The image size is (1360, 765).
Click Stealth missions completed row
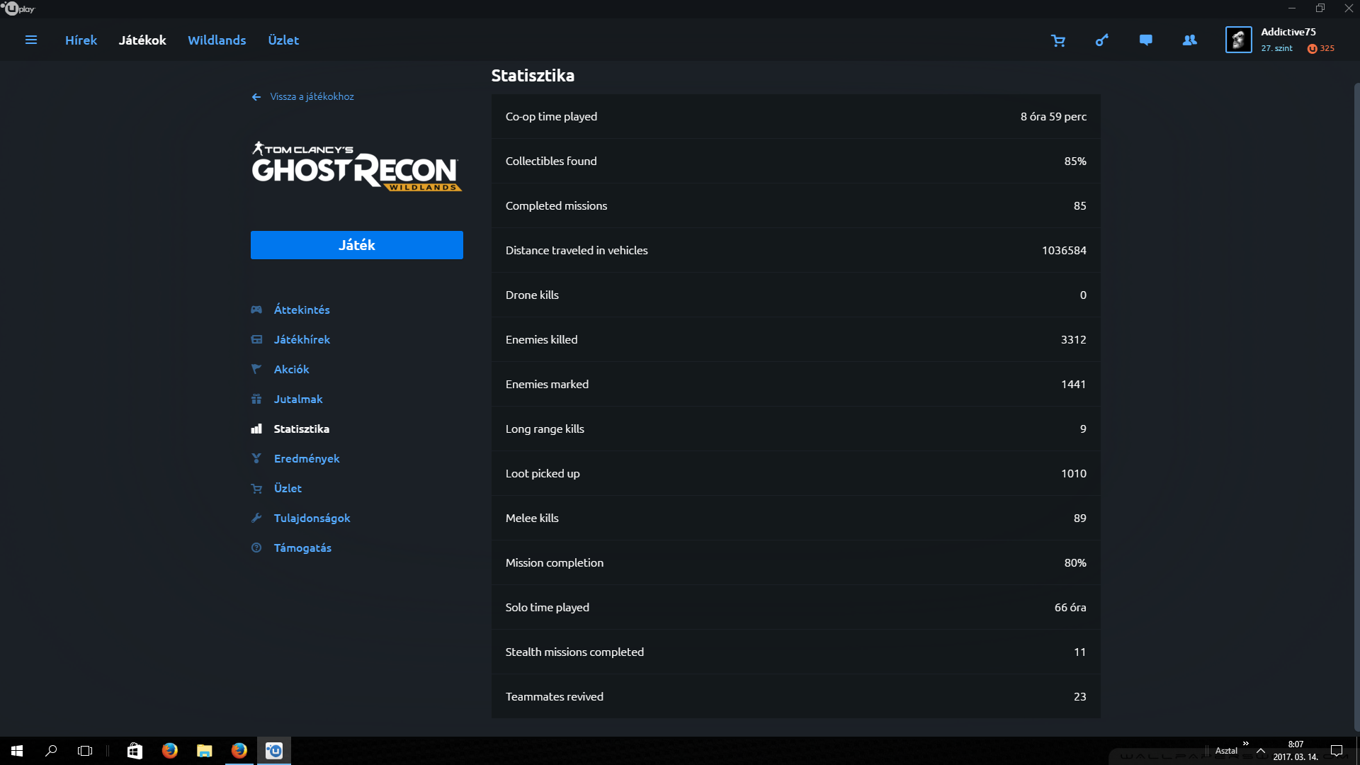point(796,652)
